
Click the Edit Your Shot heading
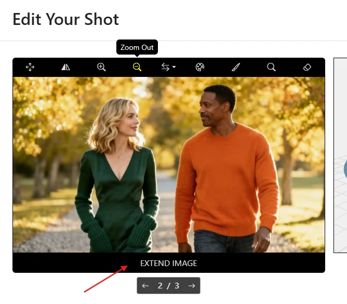coord(66,19)
